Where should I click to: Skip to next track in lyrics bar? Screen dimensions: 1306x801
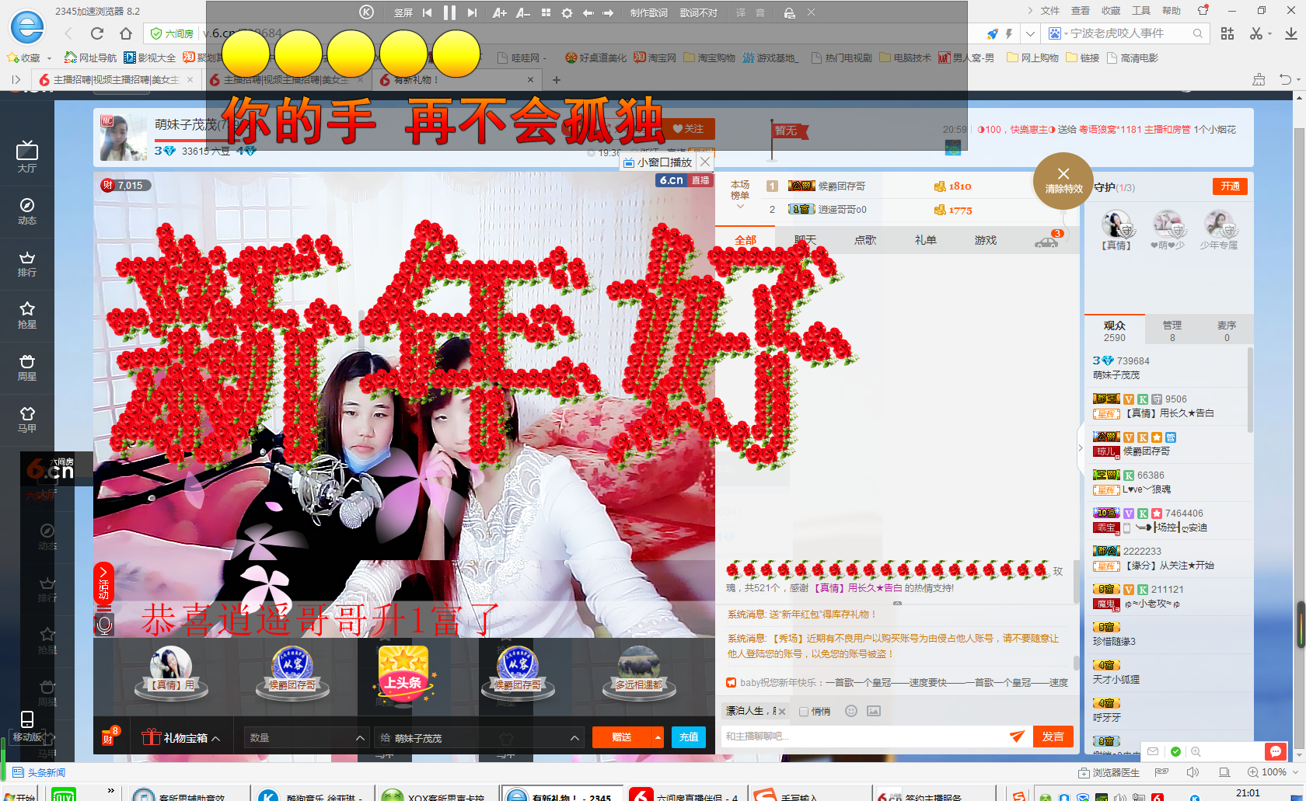pyautogui.click(x=472, y=12)
